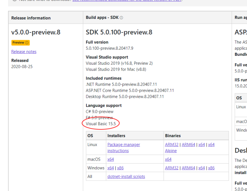The width and height of the screenshot is (247, 191).
Task: Download Linux ARM64 binaries
Action: [188, 144]
